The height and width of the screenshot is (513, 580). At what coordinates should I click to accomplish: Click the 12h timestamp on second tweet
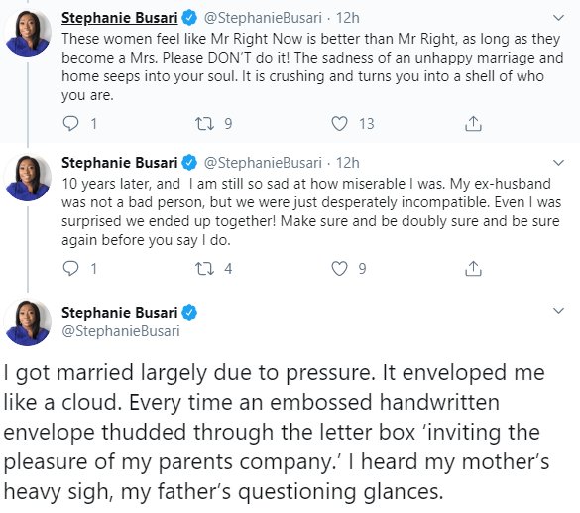(347, 162)
